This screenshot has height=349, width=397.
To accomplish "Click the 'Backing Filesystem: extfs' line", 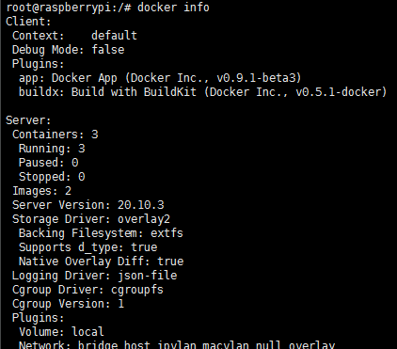I will [x=101, y=233].
